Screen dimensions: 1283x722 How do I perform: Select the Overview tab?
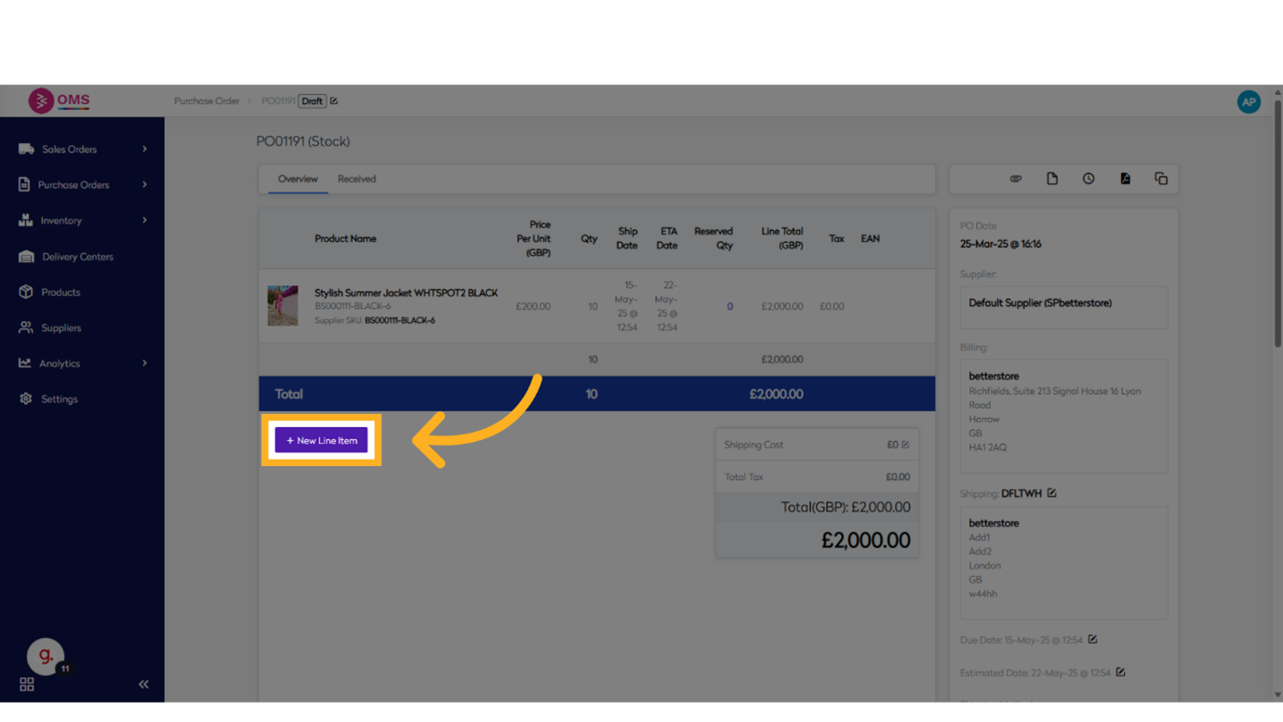[298, 179]
